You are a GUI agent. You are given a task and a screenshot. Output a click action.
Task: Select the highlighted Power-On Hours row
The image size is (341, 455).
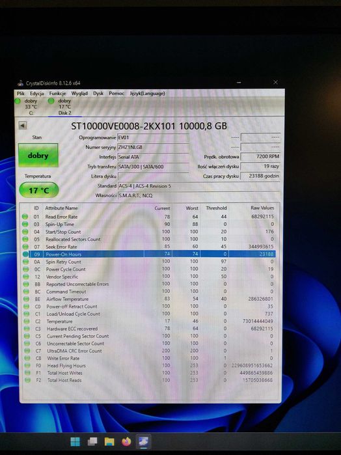pyautogui.click(x=148, y=255)
